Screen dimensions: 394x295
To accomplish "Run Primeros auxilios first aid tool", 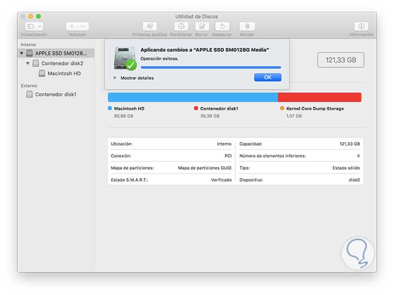I will [150, 26].
